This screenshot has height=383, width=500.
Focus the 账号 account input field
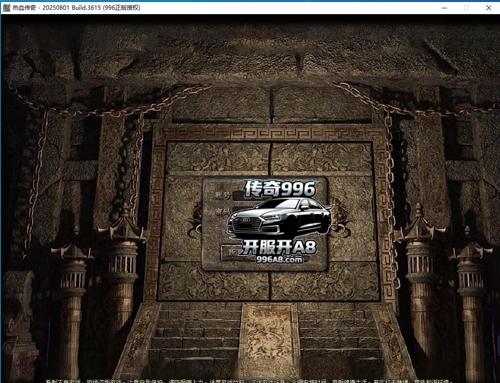point(238,196)
